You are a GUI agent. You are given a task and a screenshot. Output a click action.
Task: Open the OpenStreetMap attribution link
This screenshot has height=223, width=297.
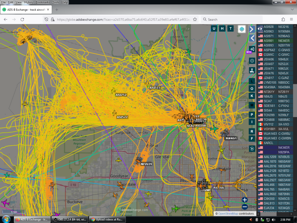(x=228, y=213)
